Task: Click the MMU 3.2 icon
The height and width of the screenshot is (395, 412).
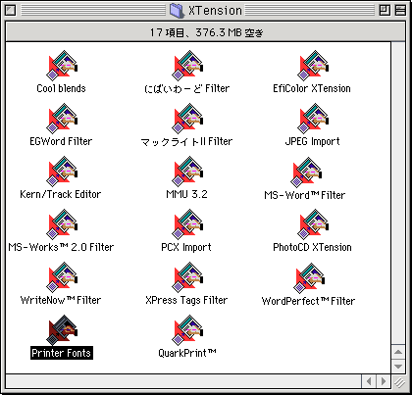Action: tap(187, 172)
